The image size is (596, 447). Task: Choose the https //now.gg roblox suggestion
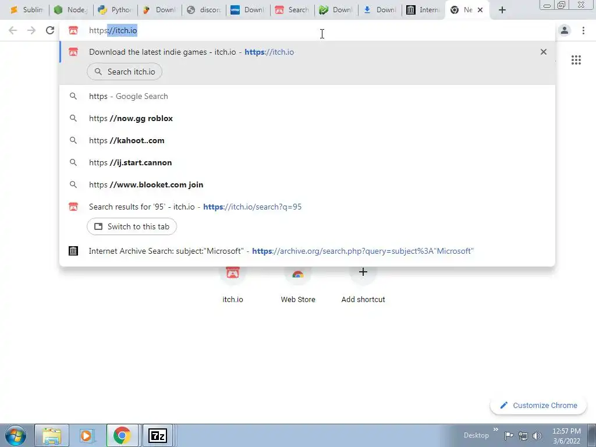tap(307, 118)
